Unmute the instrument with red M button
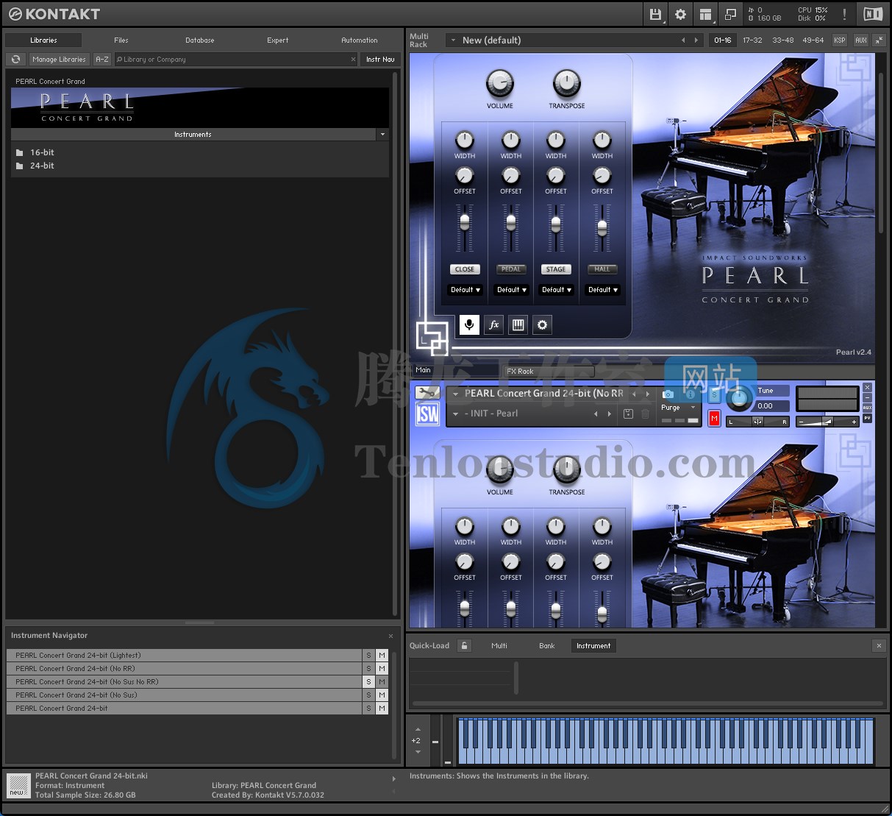 click(x=714, y=418)
